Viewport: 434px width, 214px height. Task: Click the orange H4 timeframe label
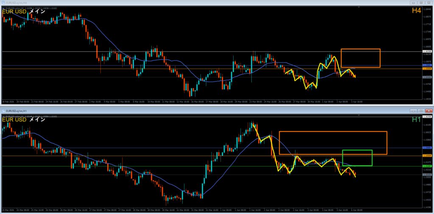416,11
